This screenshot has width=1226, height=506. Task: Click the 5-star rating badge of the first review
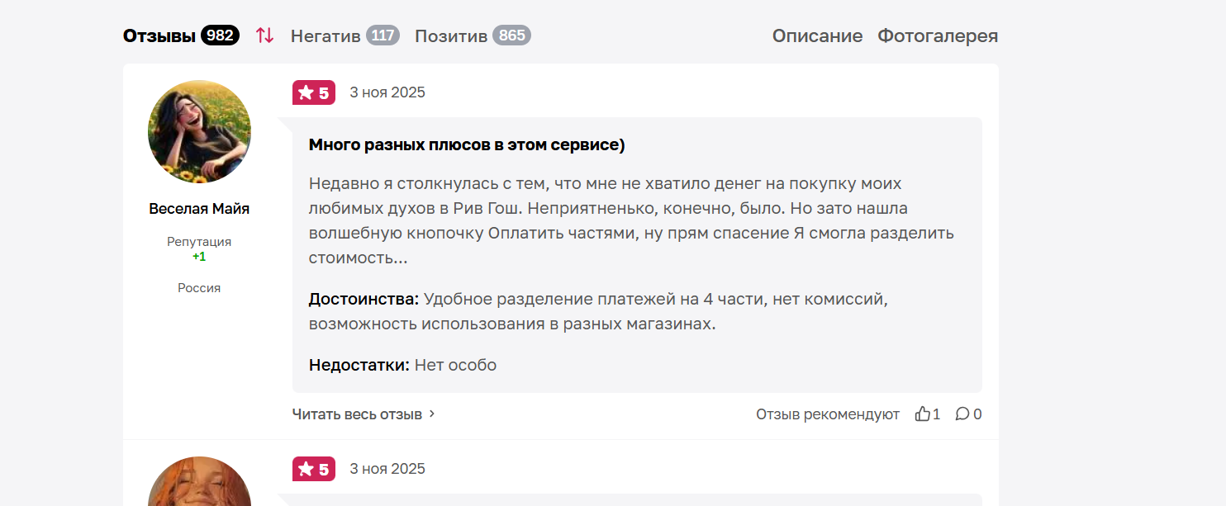[x=314, y=93]
